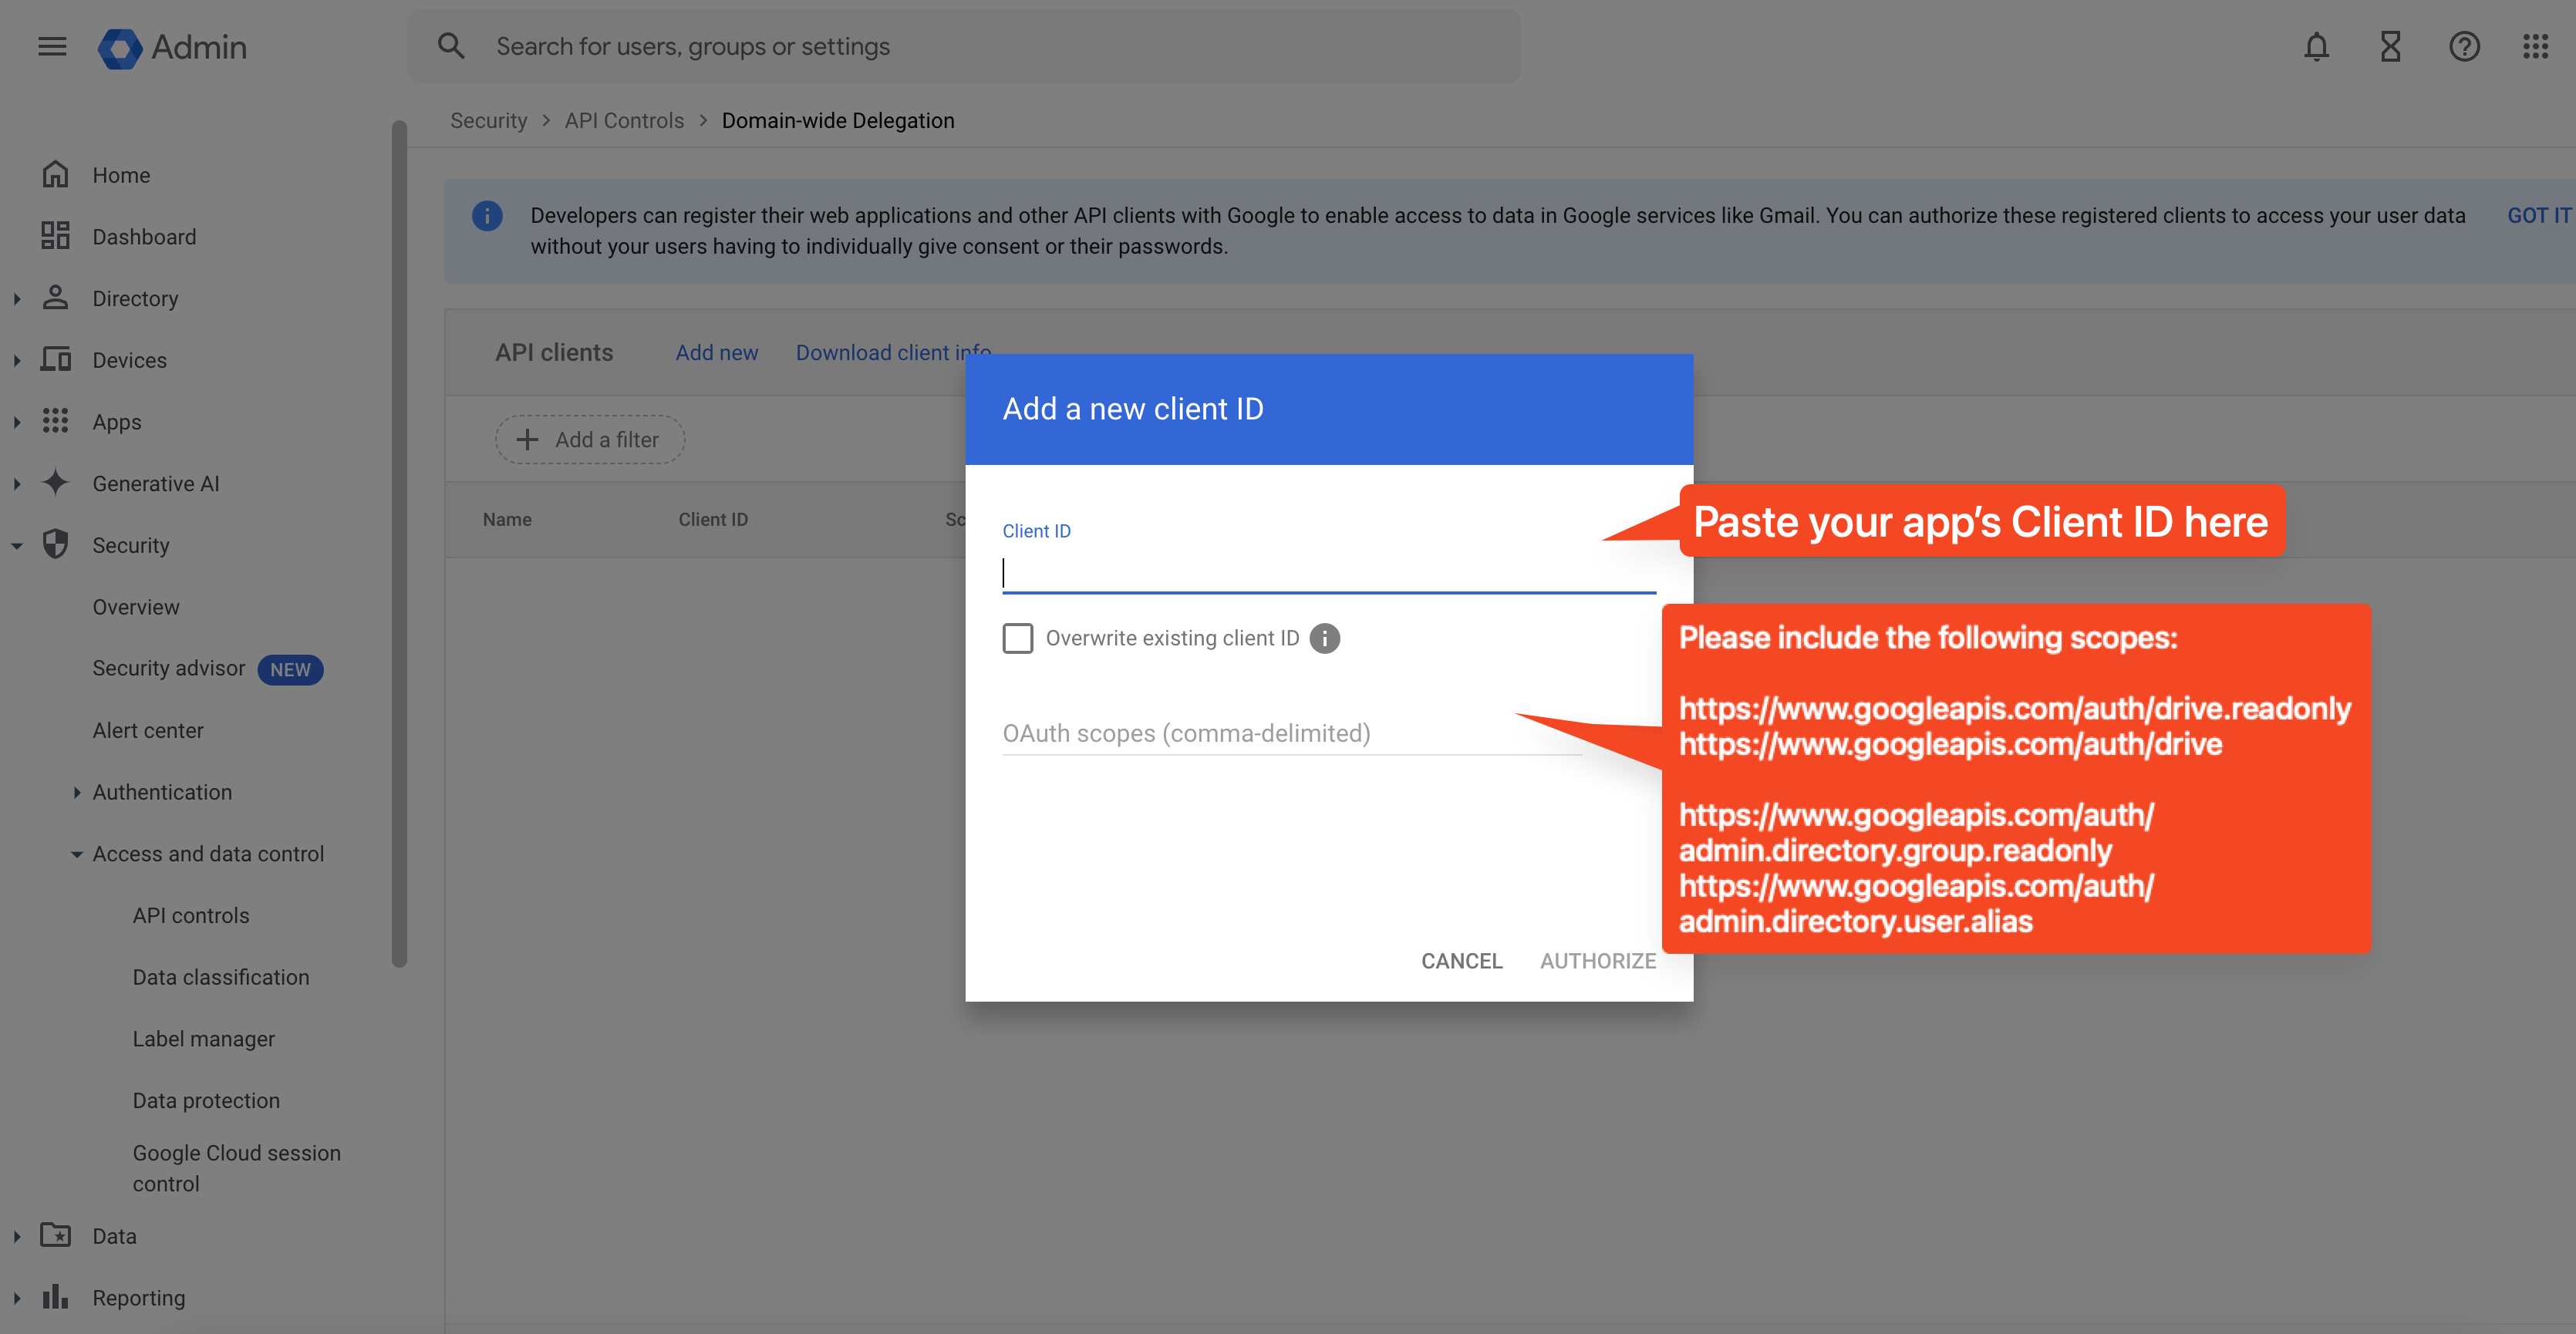Click the Security shield icon
This screenshot has height=1334, width=2576.
(x=56, y=545)
